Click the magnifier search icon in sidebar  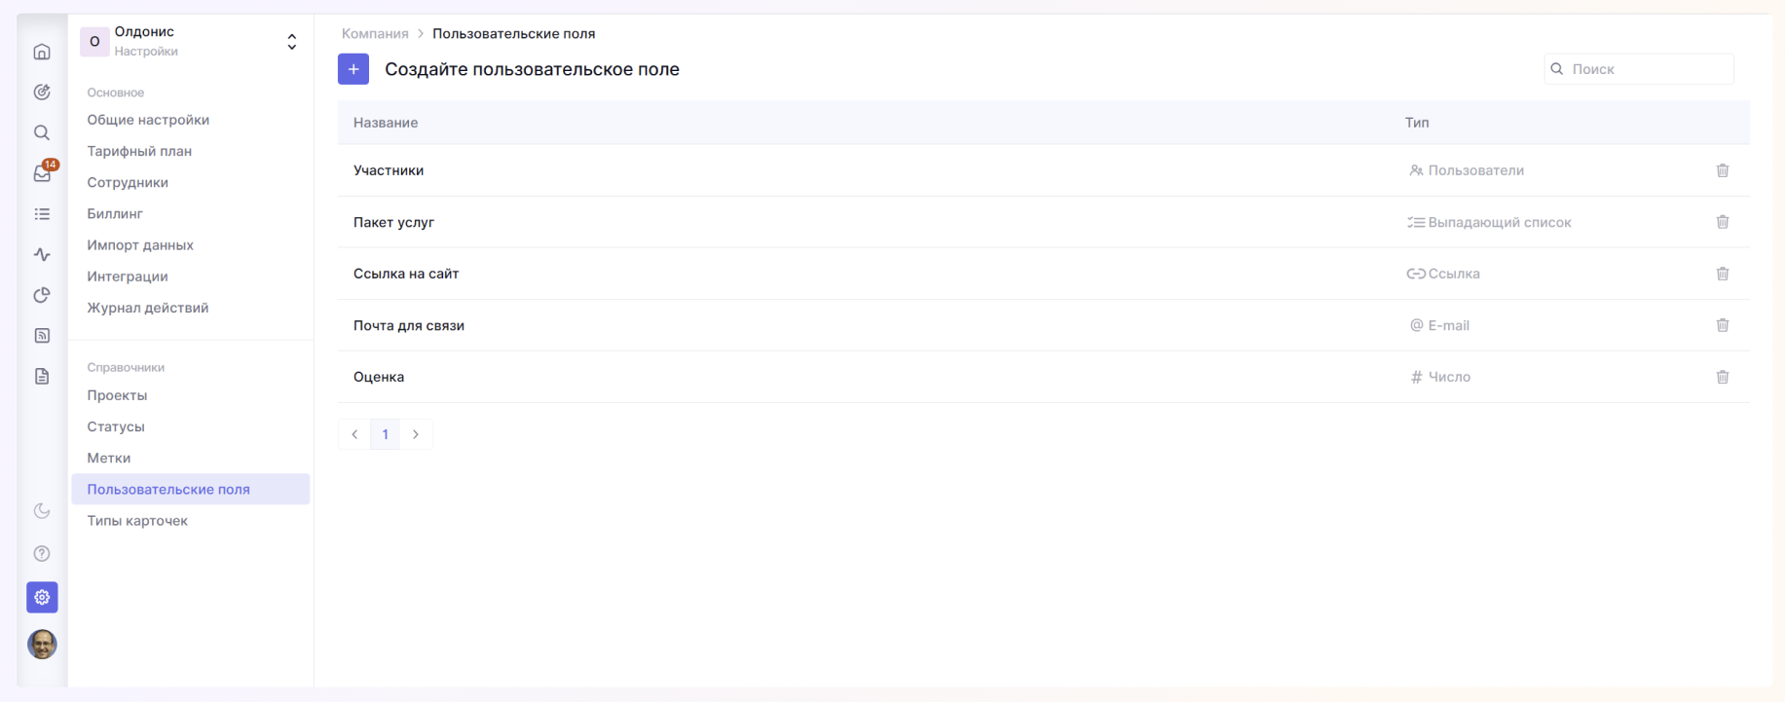click(42, 132)
